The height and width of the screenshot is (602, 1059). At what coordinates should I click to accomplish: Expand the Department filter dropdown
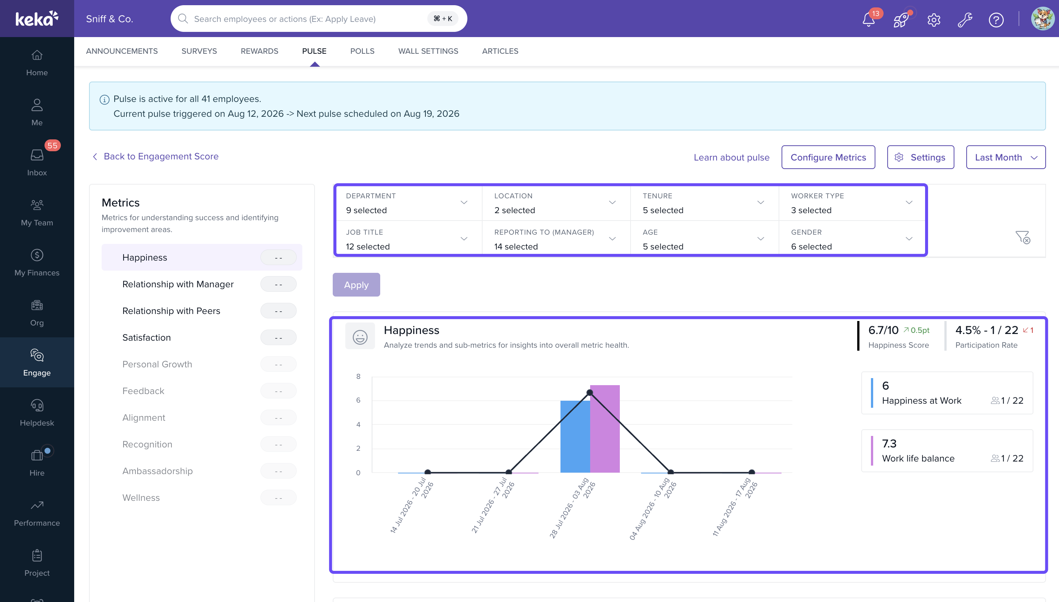(x=408, y=203)
